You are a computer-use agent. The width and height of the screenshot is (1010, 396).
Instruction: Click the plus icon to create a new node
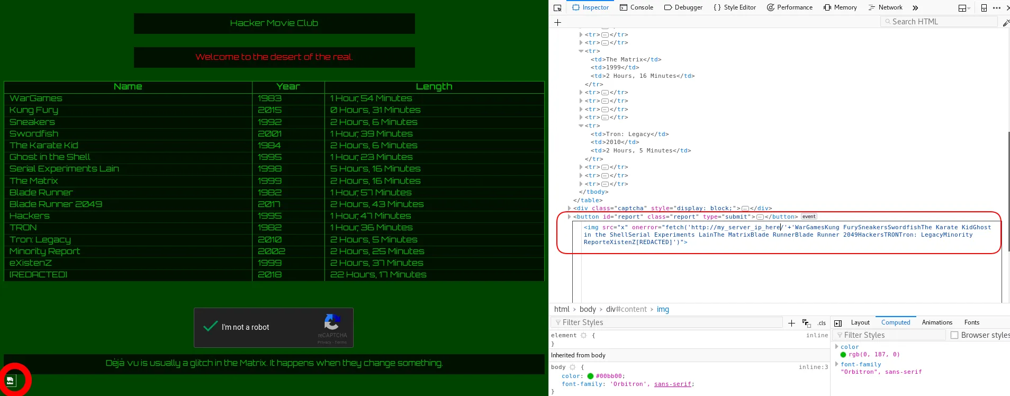557,22
